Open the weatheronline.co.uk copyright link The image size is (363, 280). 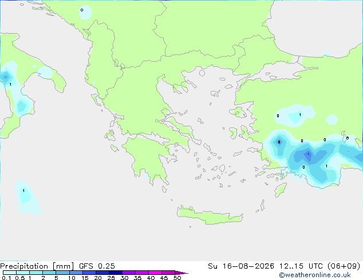point(315,275)
